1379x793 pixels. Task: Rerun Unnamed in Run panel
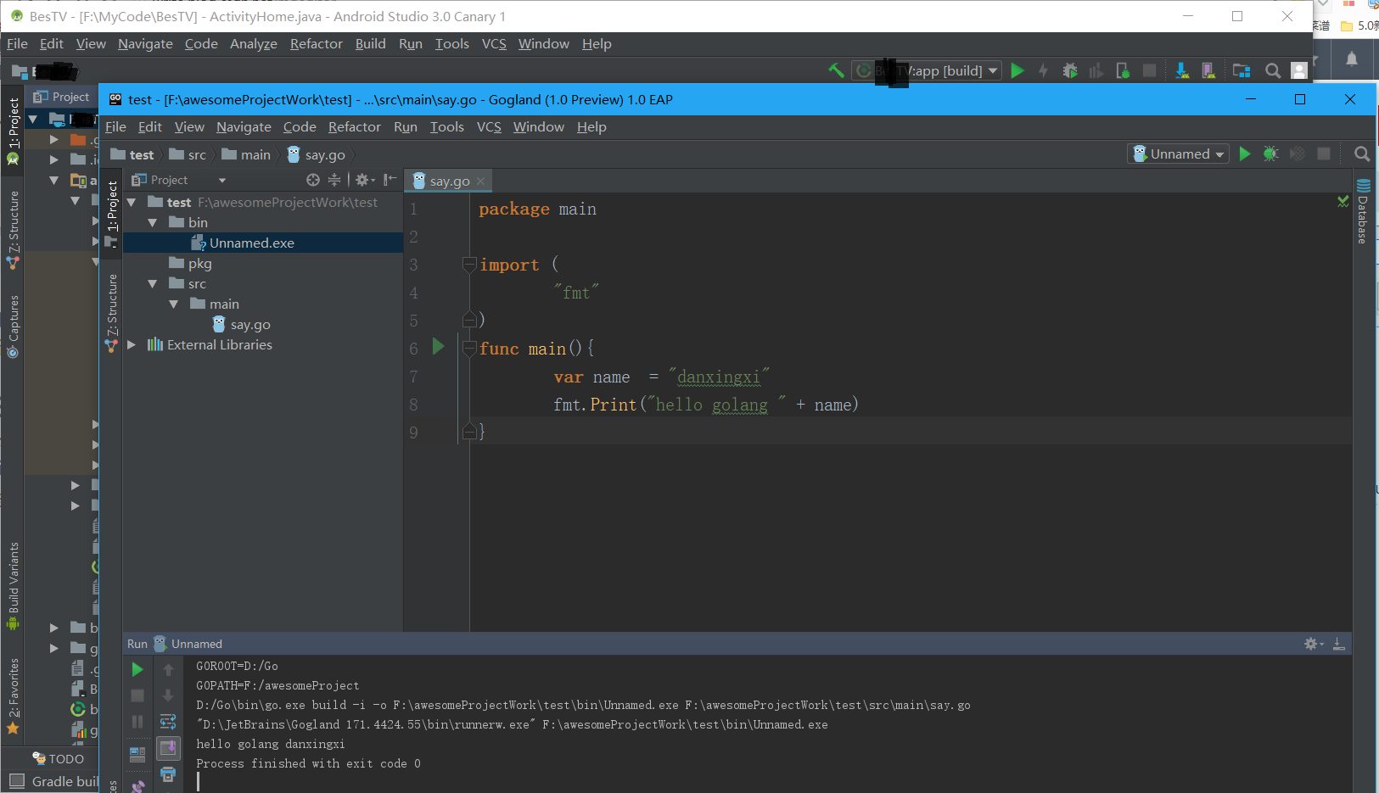point(137,670)
